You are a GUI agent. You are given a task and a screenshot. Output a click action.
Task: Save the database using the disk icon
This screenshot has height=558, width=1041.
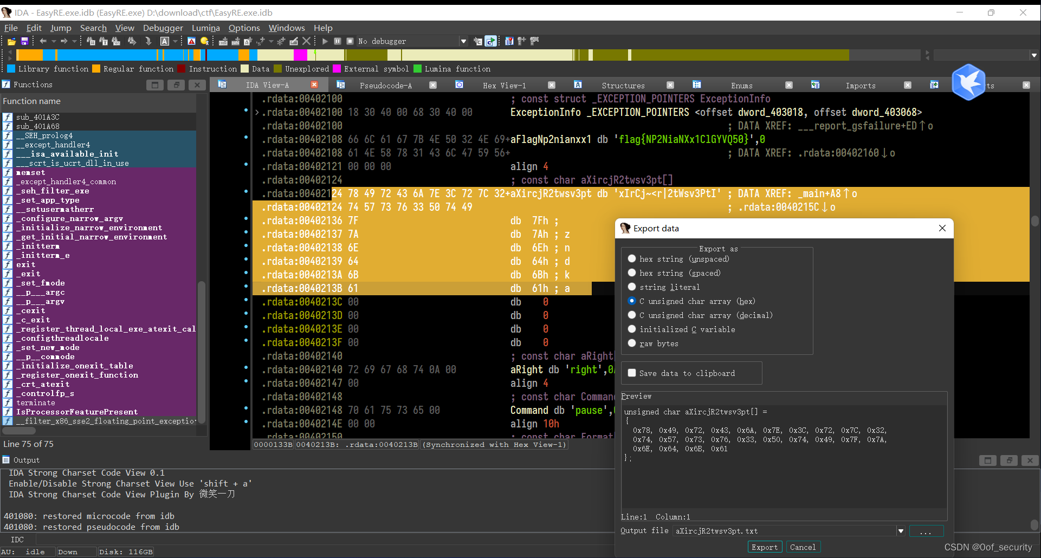coord(24,41)
